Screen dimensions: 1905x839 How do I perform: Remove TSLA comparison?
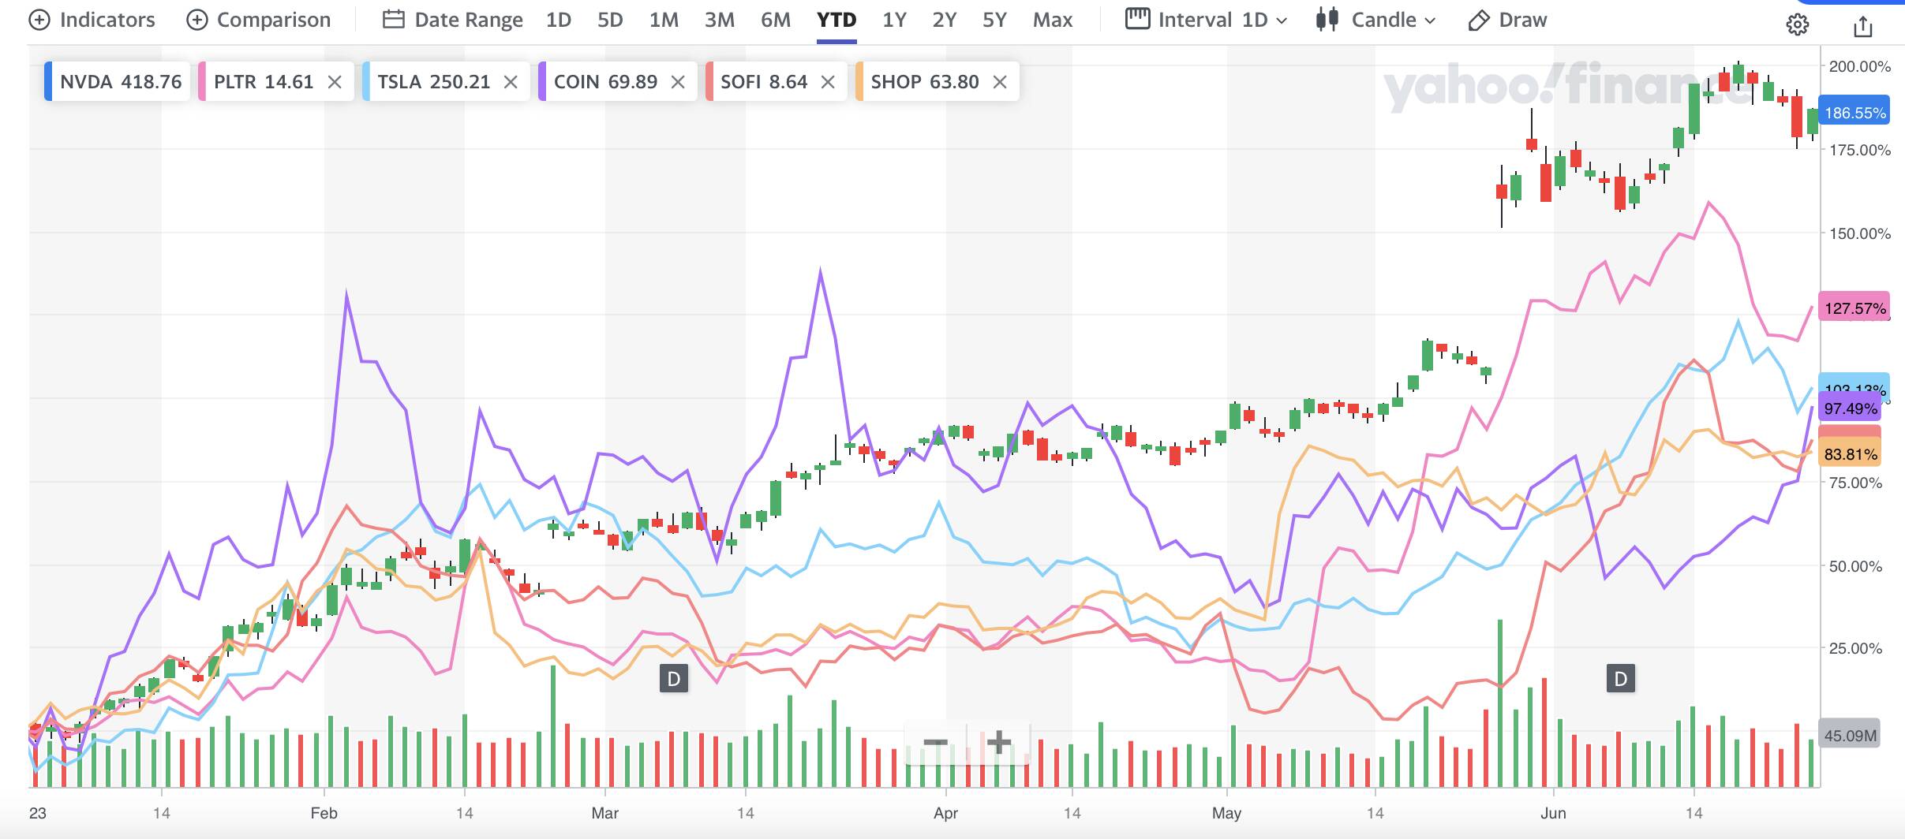511,82
